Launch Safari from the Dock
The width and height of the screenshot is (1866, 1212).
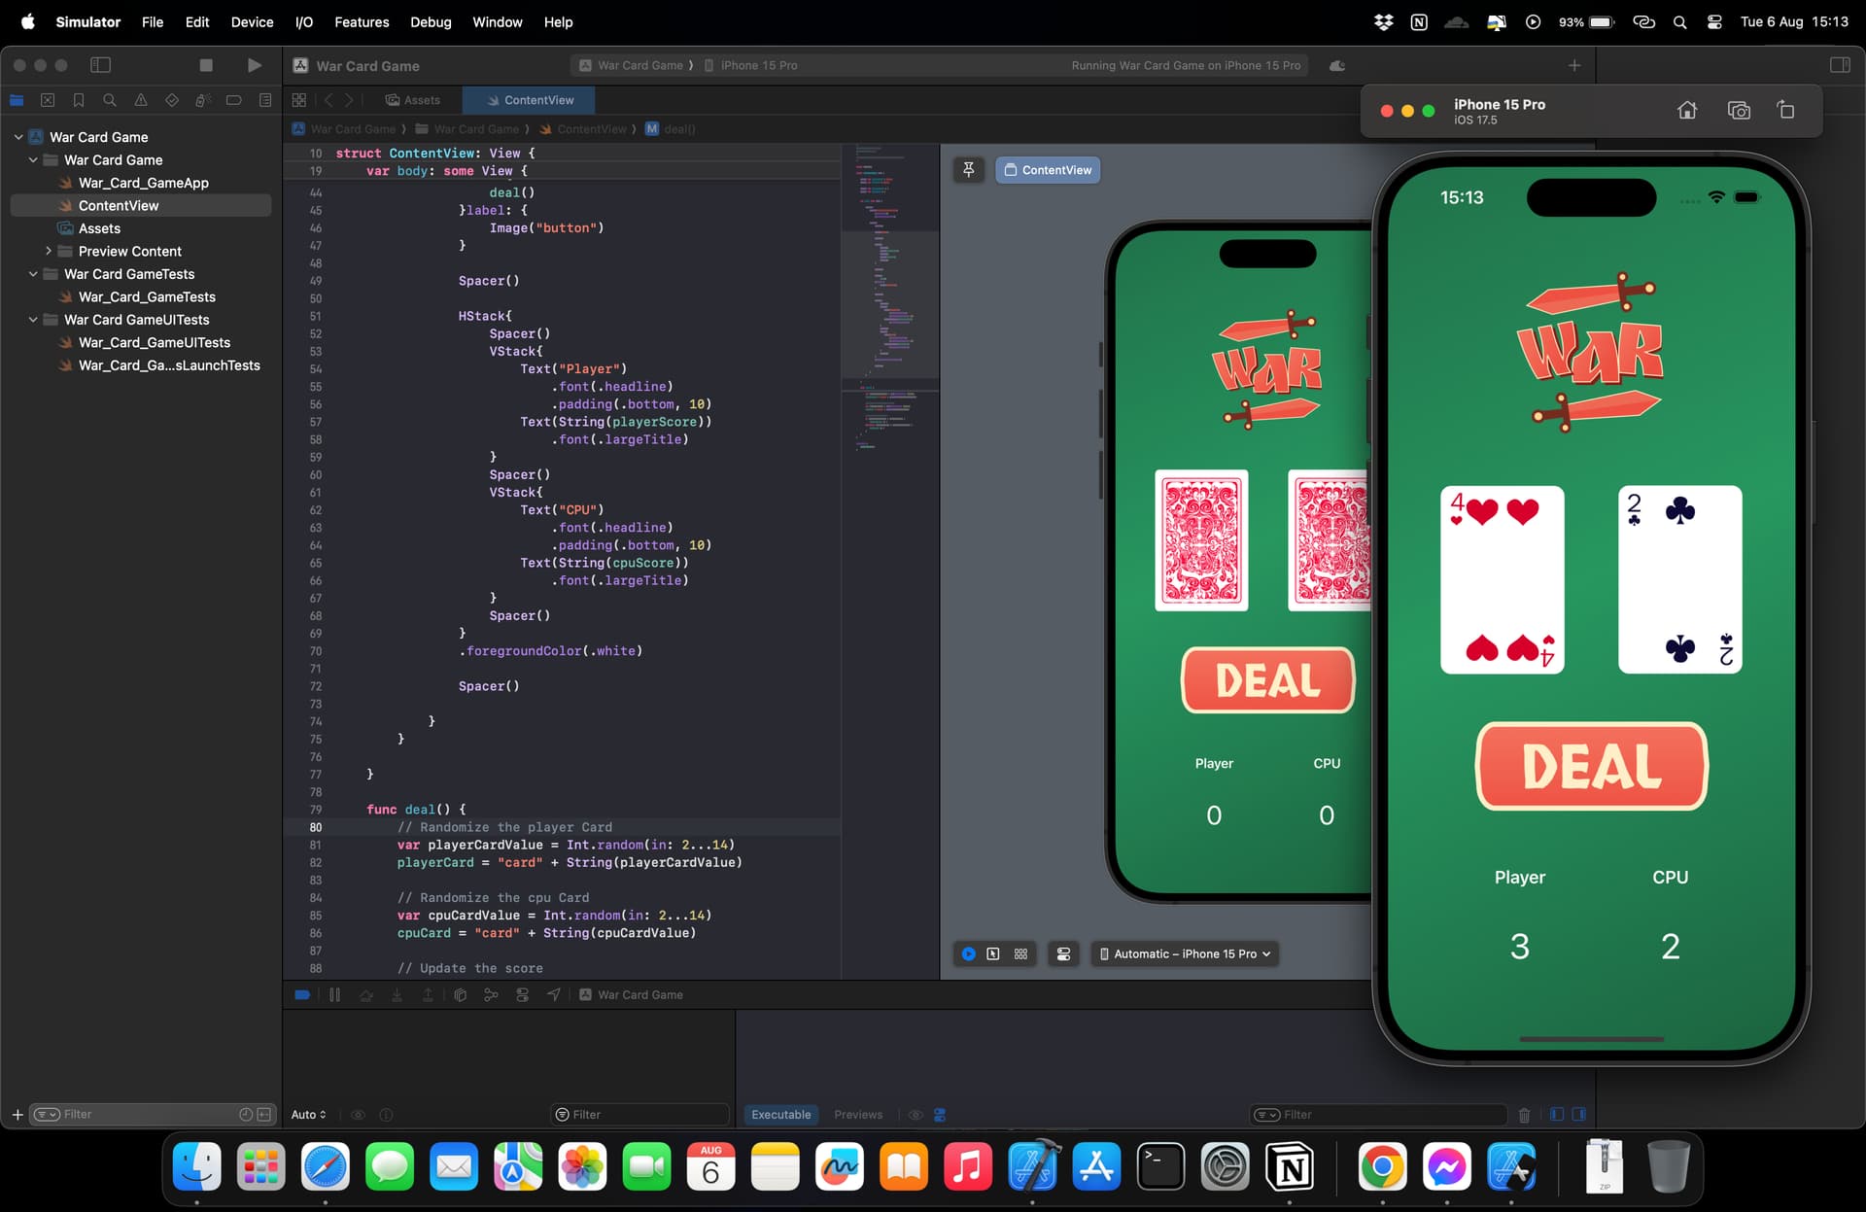pyautogui.click(x=325, y=1166)
